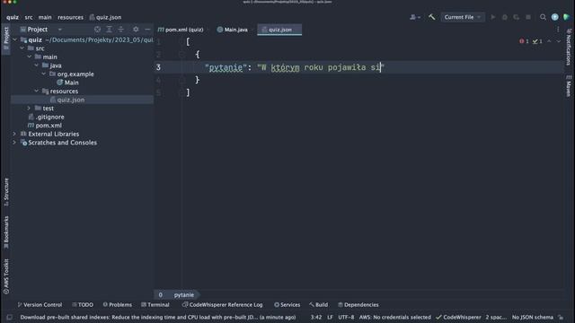Click the LF line separator status item
Viewport: 575px width, 323px height.
coord(330,317)
